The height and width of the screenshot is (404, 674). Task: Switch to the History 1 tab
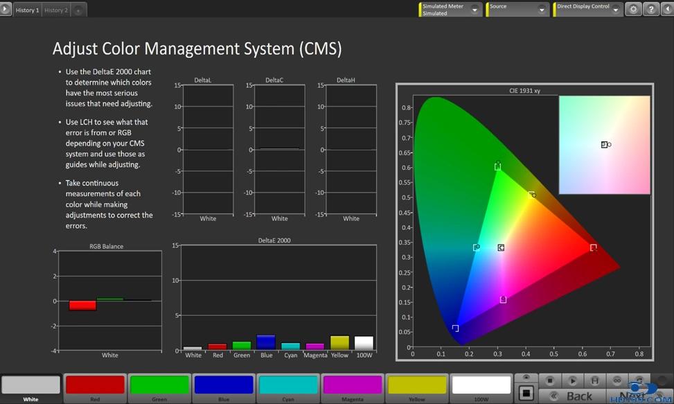pyautogui.click(x=28, y=10)
